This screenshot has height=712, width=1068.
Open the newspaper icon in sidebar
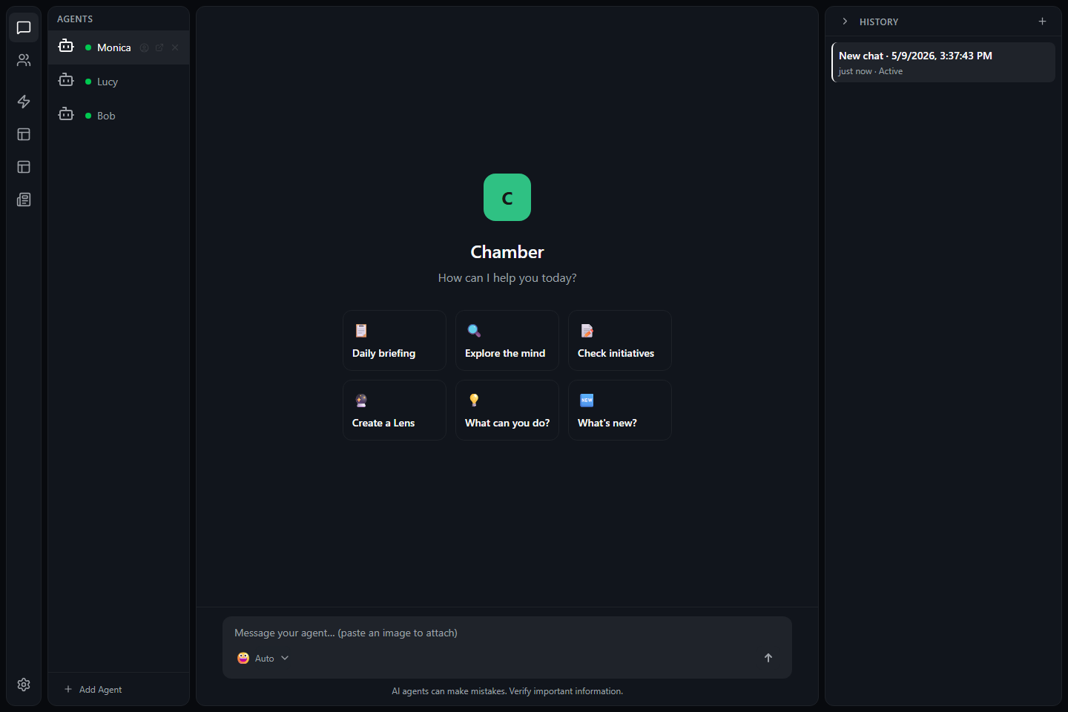[24, 200]
